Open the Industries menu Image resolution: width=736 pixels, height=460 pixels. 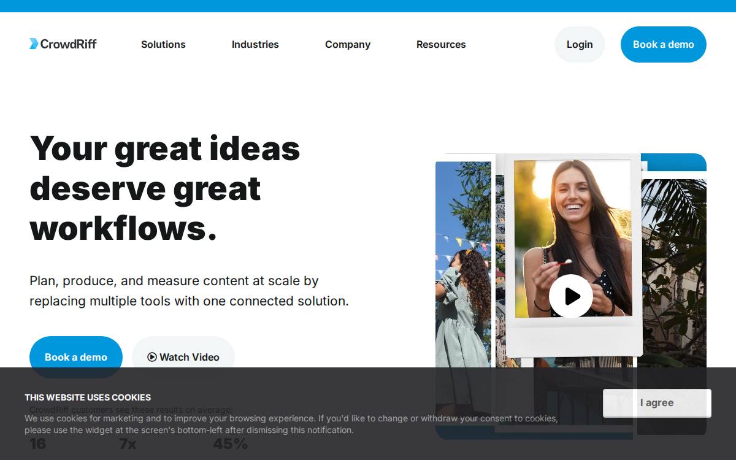click(x=255, y=44)
